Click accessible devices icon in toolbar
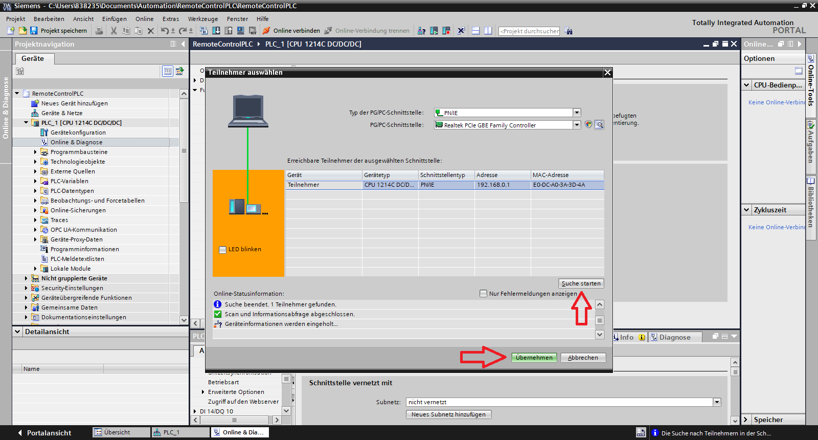This screenshot has width=818, height=440. coord(421,31)
